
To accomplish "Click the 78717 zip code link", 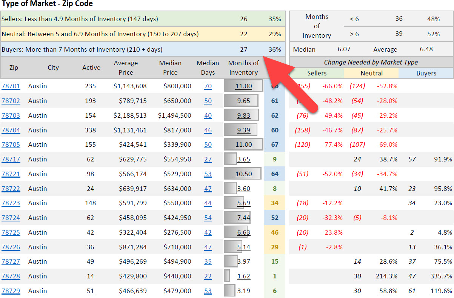I will [x=11, y=159].
